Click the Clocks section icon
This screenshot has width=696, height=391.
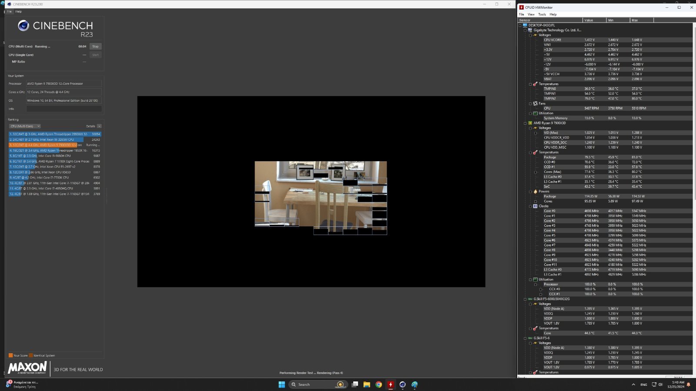point(535,206)
